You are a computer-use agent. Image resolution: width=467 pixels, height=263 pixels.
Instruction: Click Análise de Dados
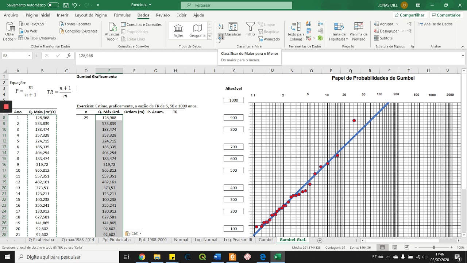[436, 24]
